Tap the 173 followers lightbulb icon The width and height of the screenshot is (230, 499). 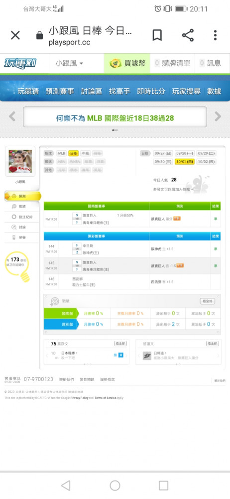point(17,266)
